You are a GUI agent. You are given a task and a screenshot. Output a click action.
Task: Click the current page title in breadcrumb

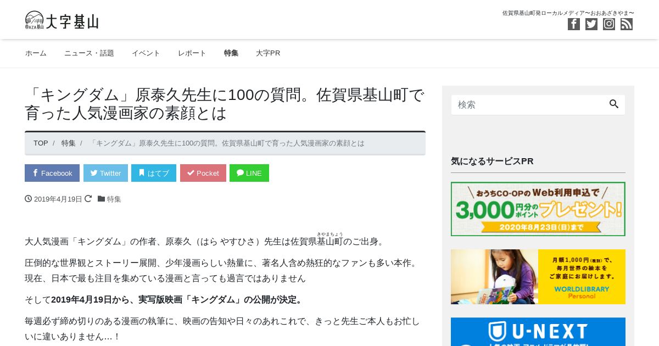pyautogui.click(x=226, y=143)
